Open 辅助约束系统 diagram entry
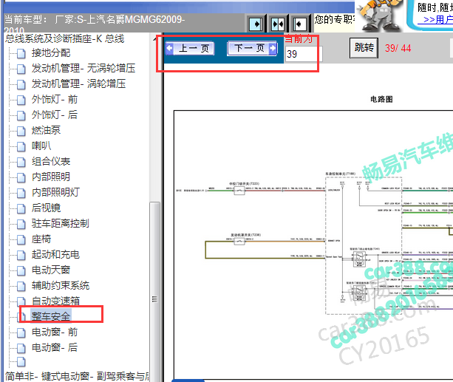453x382 pixels. click(x=61, y=285)
